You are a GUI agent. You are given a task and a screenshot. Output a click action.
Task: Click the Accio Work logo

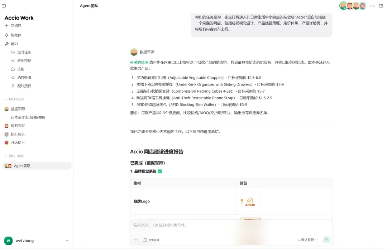(19, 18)
